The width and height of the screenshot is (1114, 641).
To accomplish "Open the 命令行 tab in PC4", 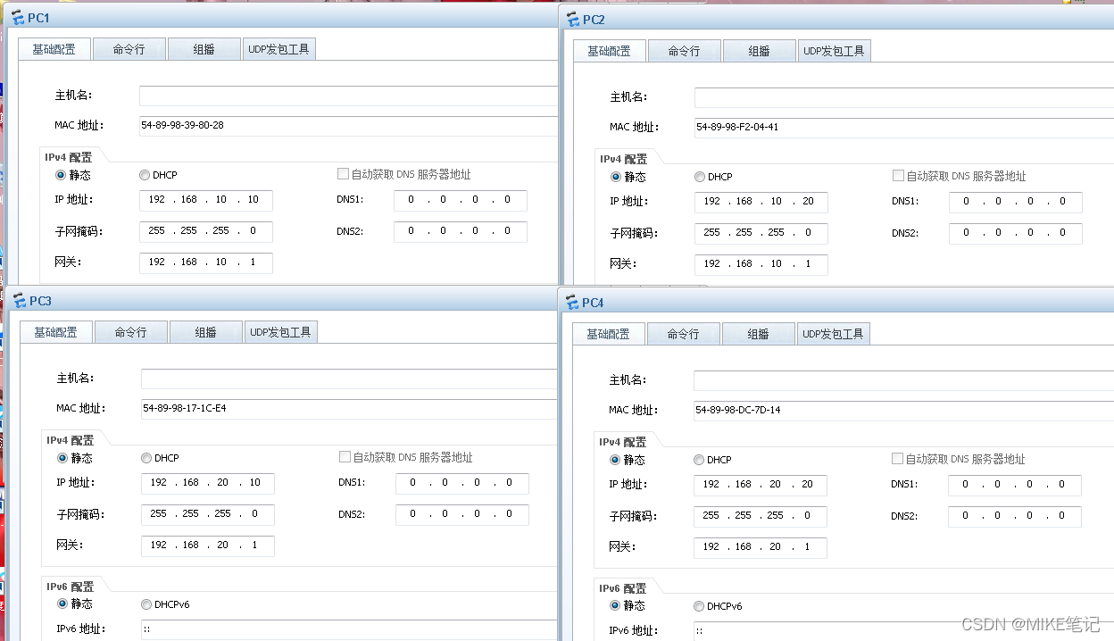I will coord(683,334).
